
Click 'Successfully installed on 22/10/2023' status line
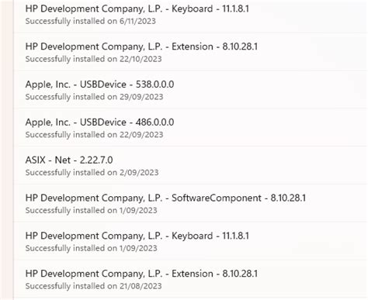[x=93, y=59]
